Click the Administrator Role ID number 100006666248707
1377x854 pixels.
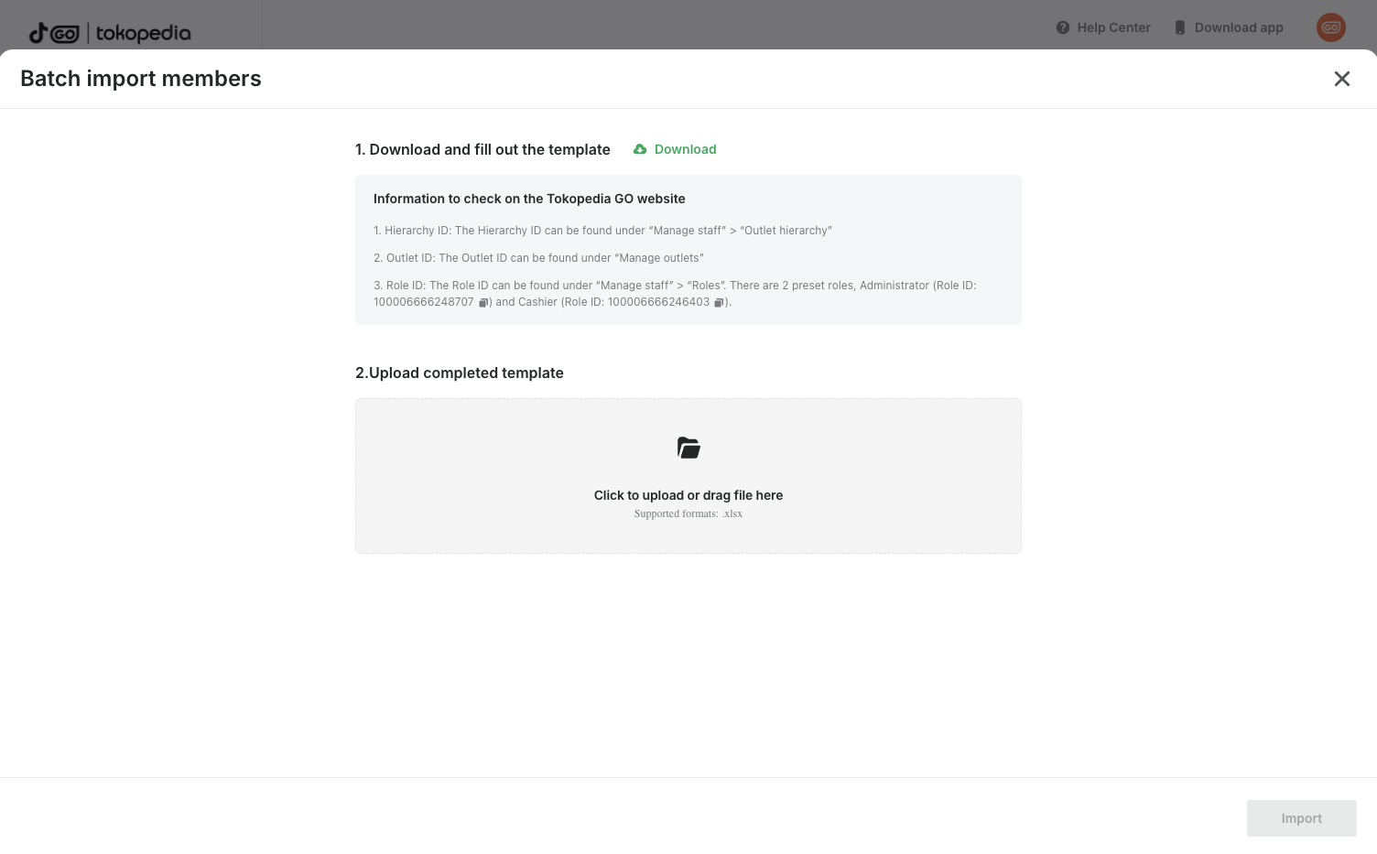click(424, 302)
